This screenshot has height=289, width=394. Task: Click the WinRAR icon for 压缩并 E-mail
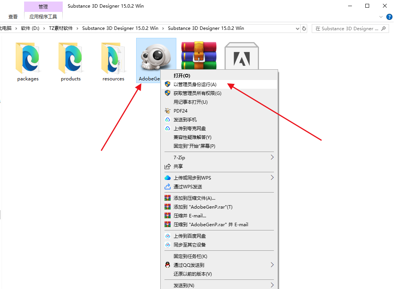(168, 216)
